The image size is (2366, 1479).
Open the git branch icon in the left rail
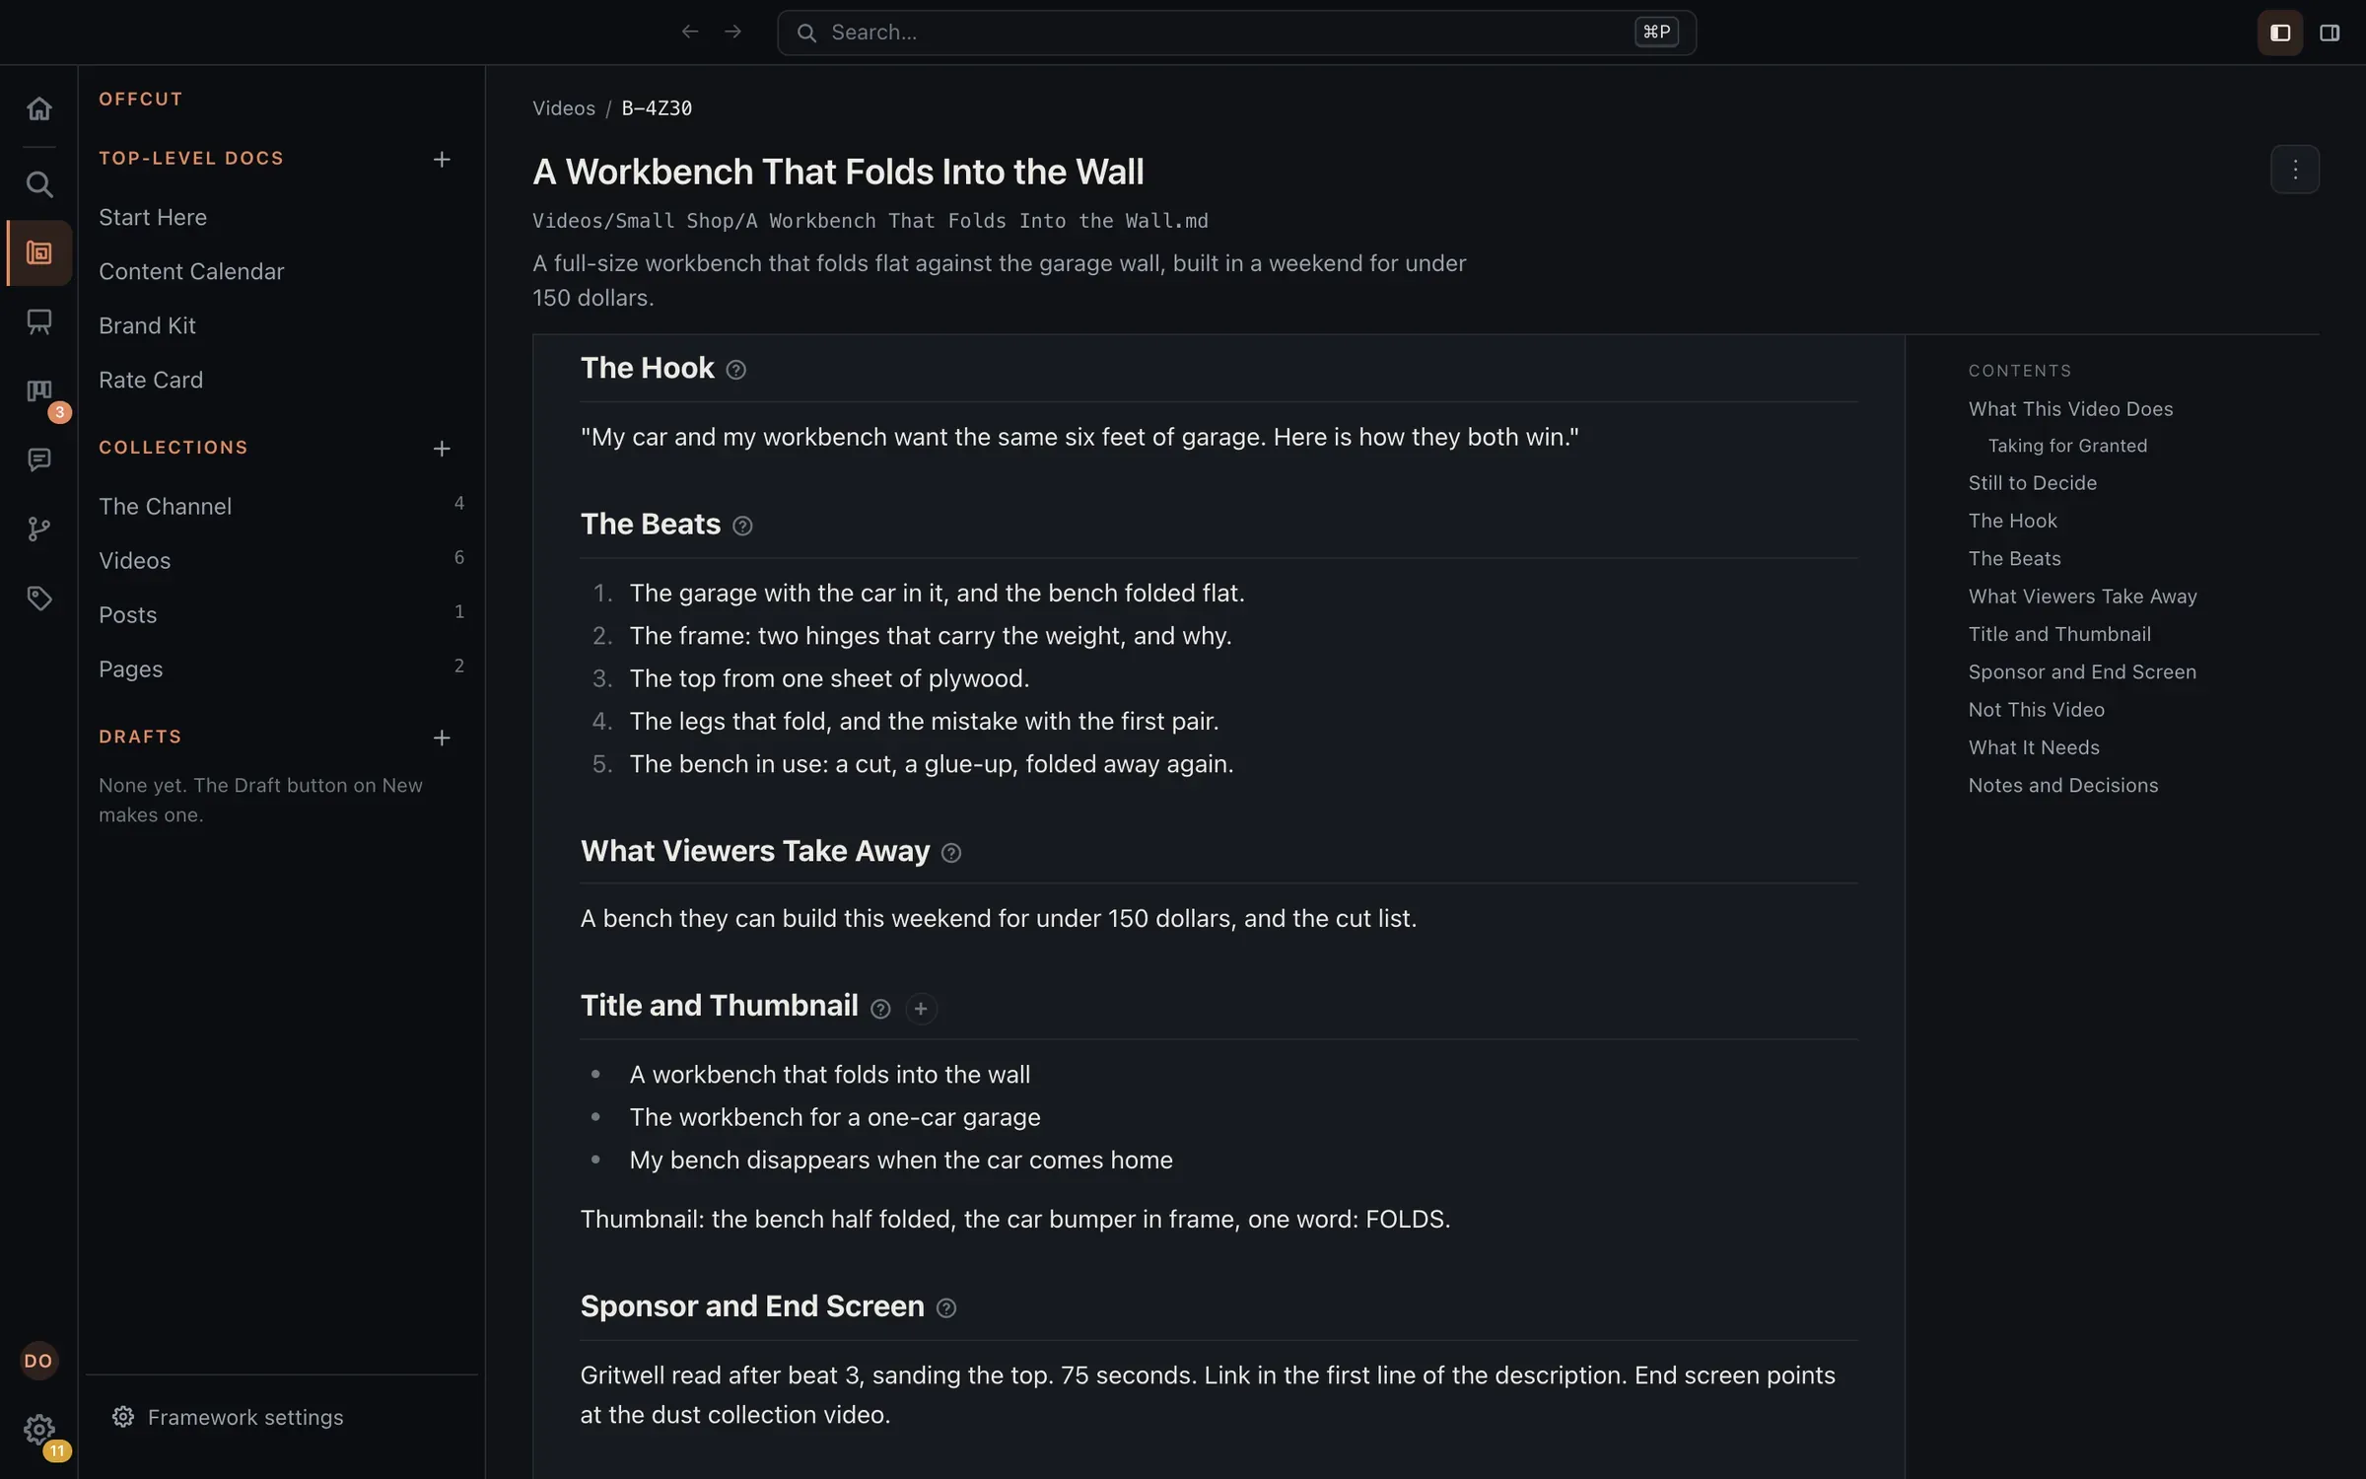click(x=38, y=529)
